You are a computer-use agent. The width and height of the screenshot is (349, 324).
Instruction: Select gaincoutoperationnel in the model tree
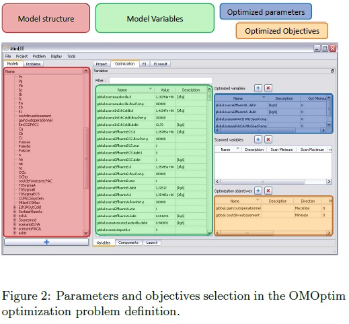36,121
